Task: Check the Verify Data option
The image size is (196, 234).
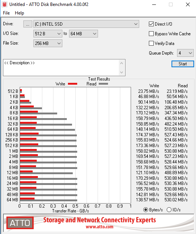Action: click(151, 43)
